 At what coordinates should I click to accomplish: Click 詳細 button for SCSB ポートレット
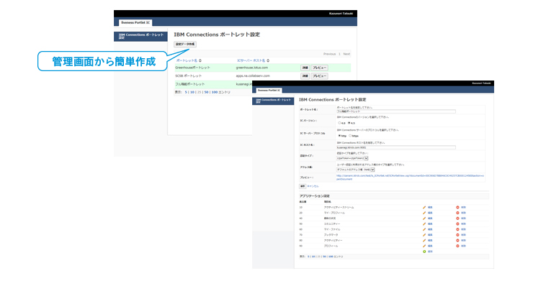pyautogui.click(x=305, y=76)
